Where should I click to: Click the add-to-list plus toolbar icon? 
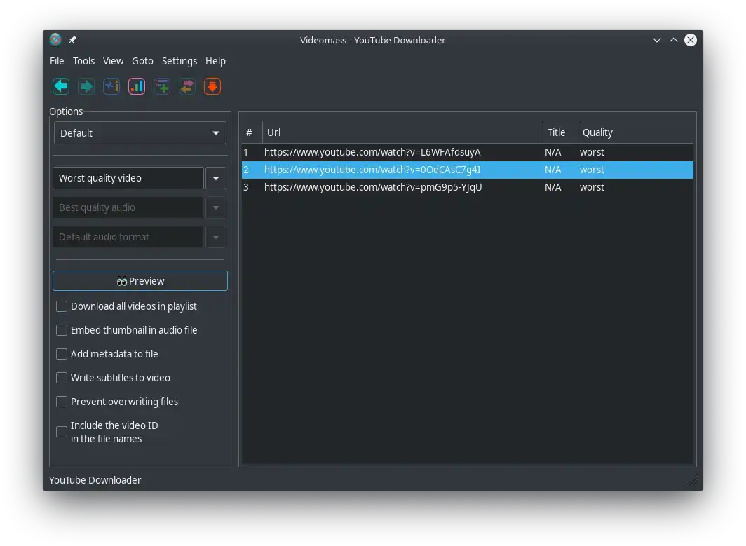point(162,86)
